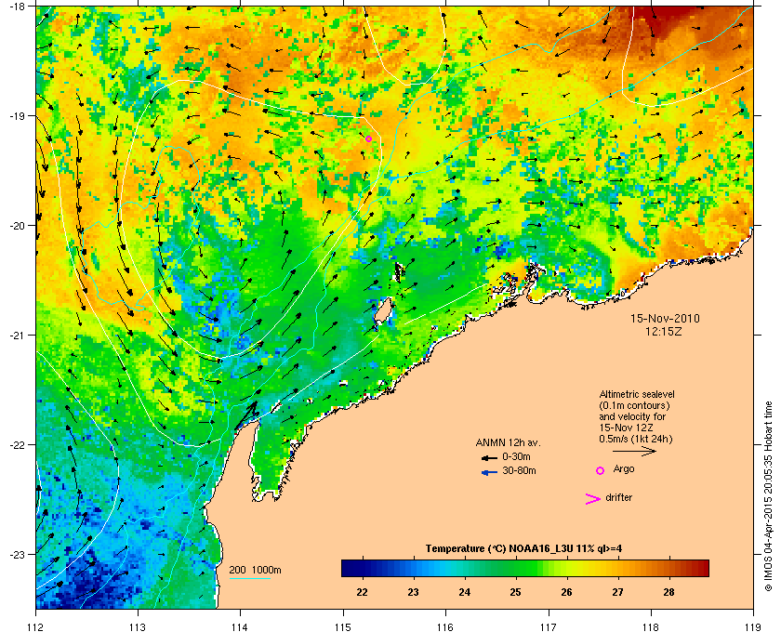
Task: Click the colorbar tick label 27
Action: pyautogui.click(x=617, y=592)
